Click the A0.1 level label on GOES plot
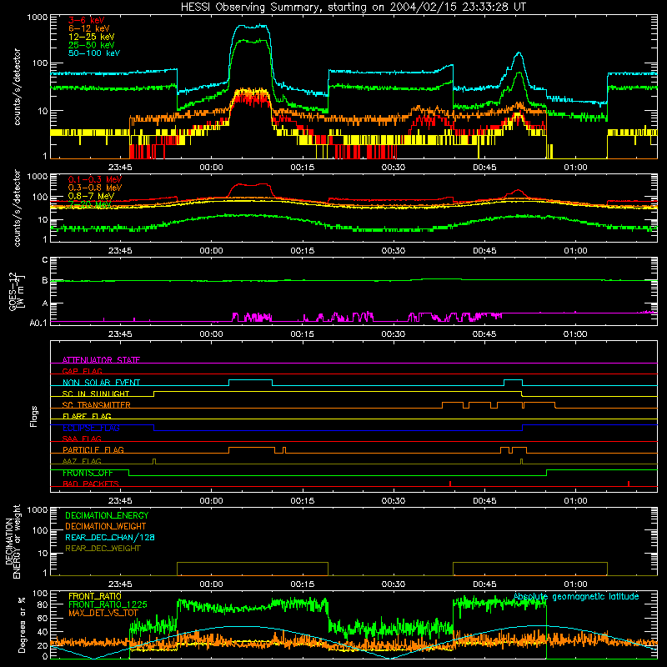This screenshot has width=667, height=667. (x=38, y=323)
